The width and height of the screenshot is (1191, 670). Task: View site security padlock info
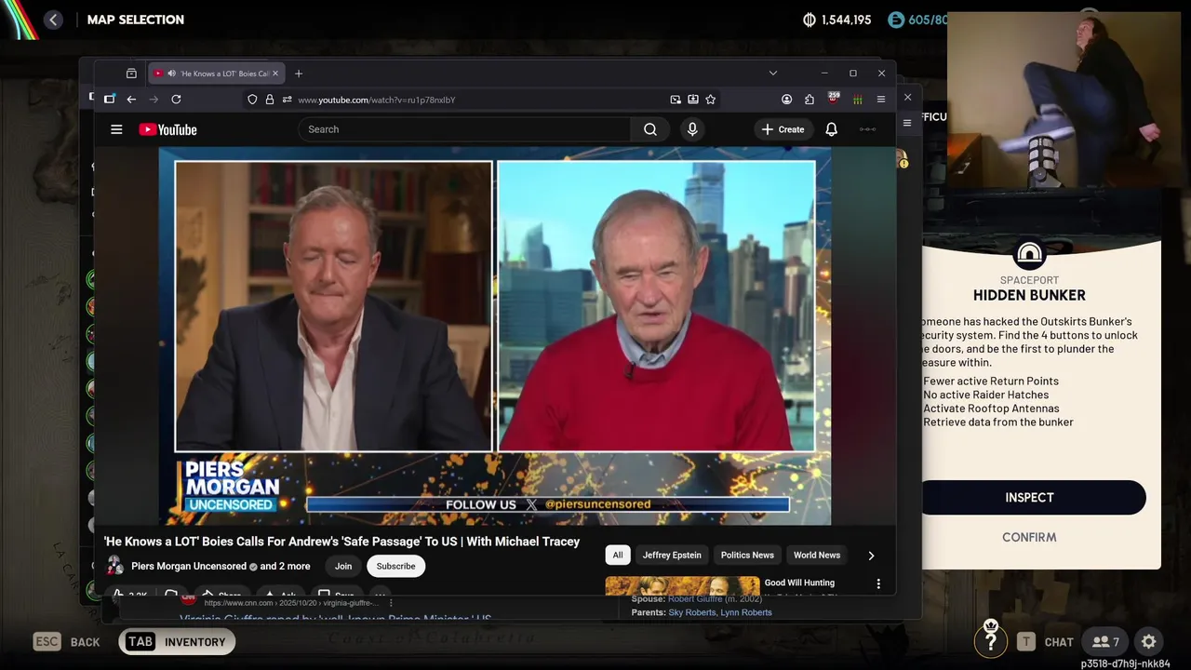click(269, 100)
